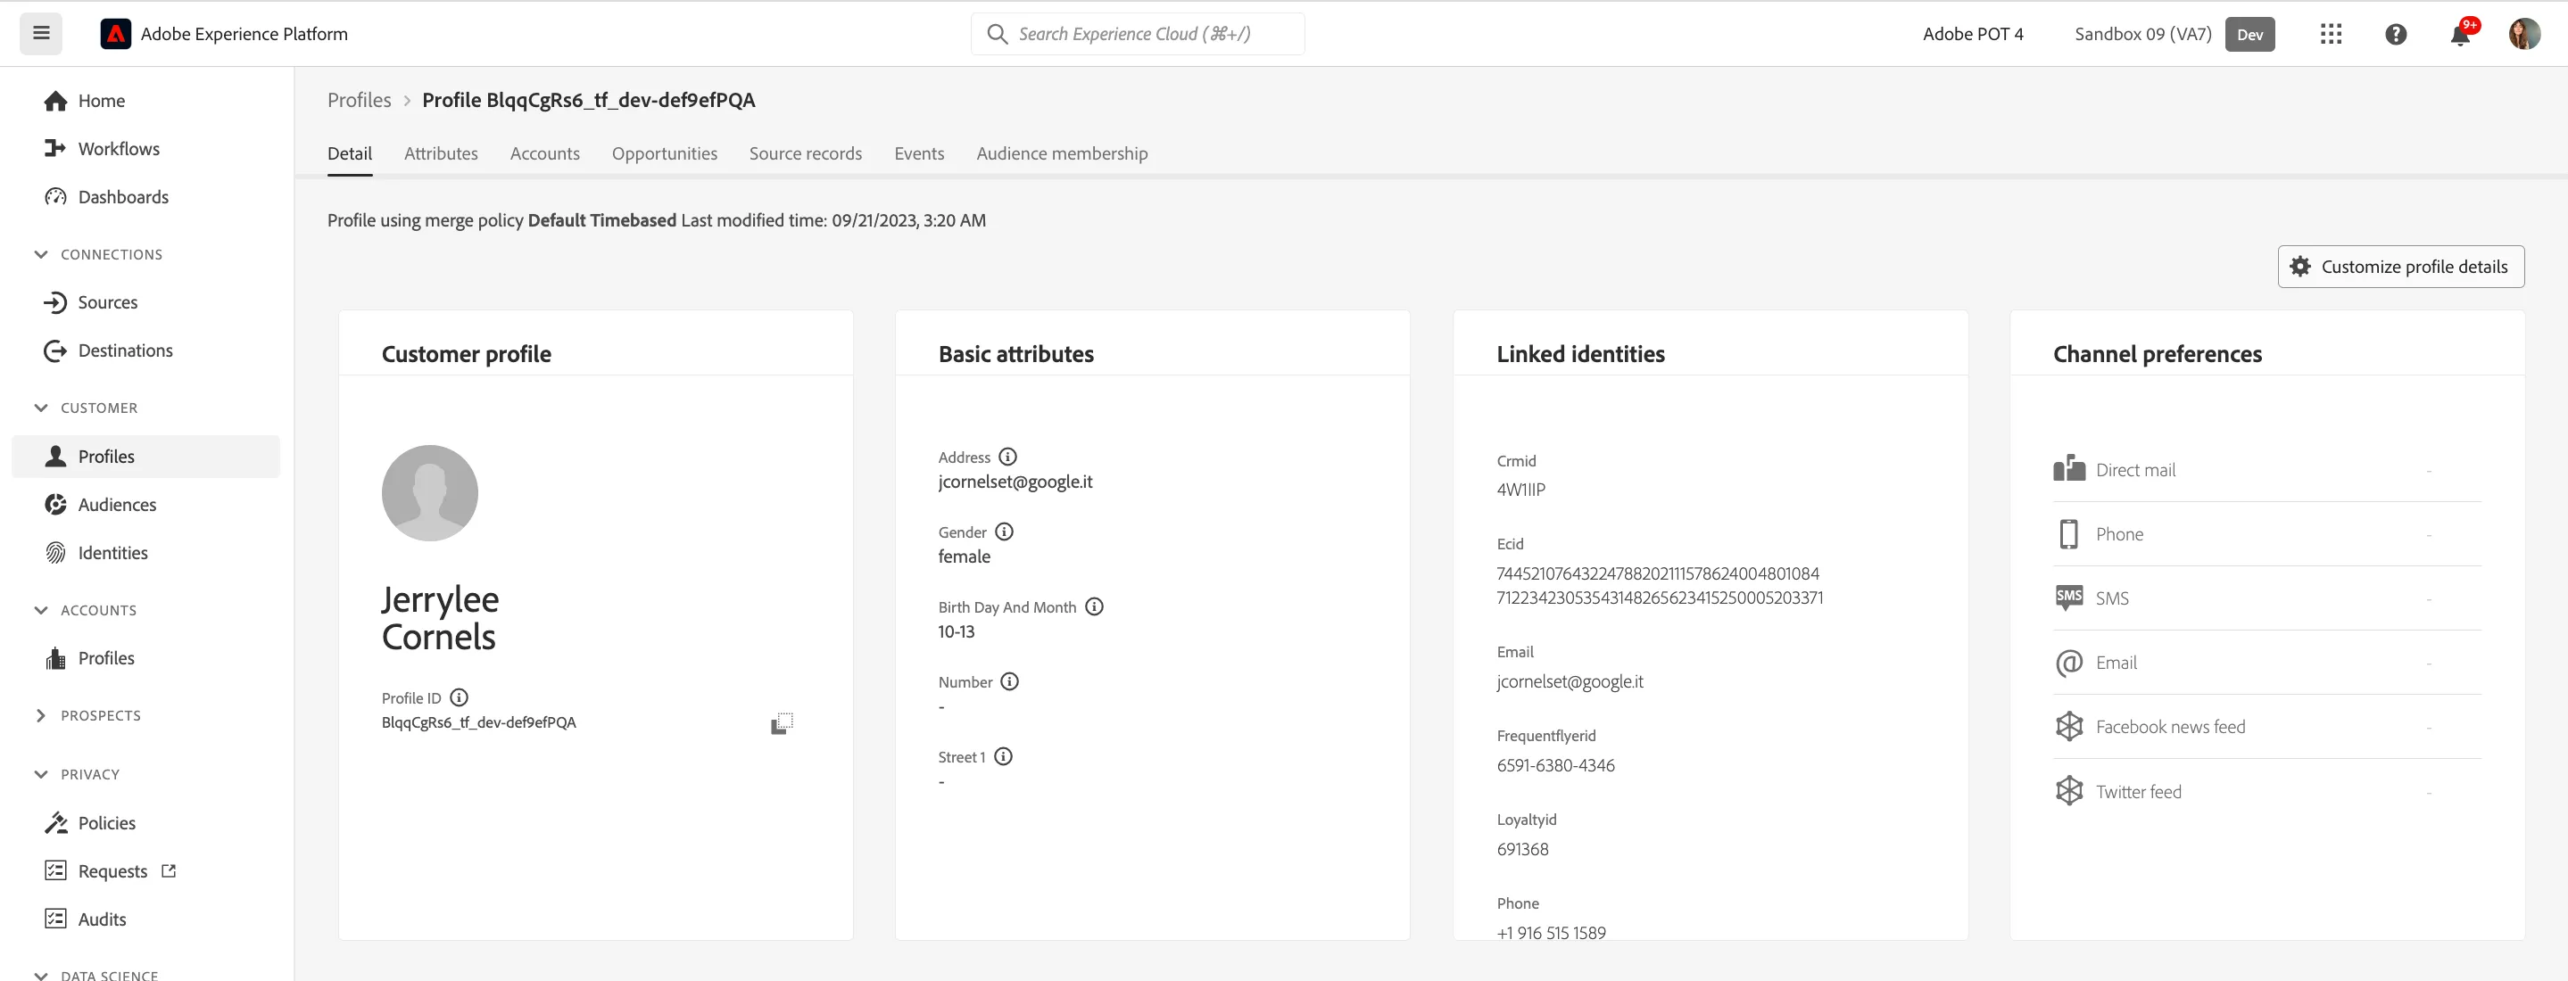
Task: Click the Profiles breadcrumb link
Action: (x=359, y=100)
